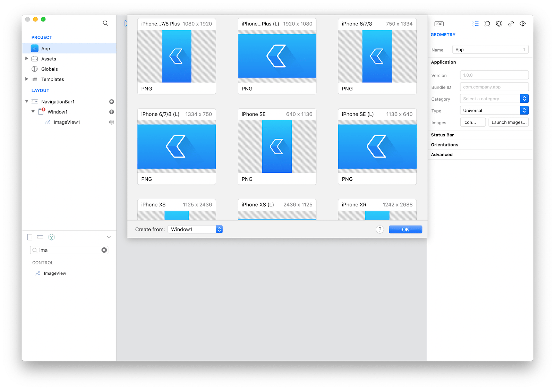555x390 pixels.
Task: Switch to the chain link inspector icon
Action: [x=511, y=24]
